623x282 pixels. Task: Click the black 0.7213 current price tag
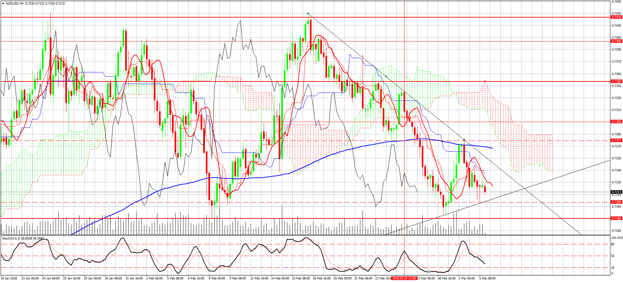(616, 192)
